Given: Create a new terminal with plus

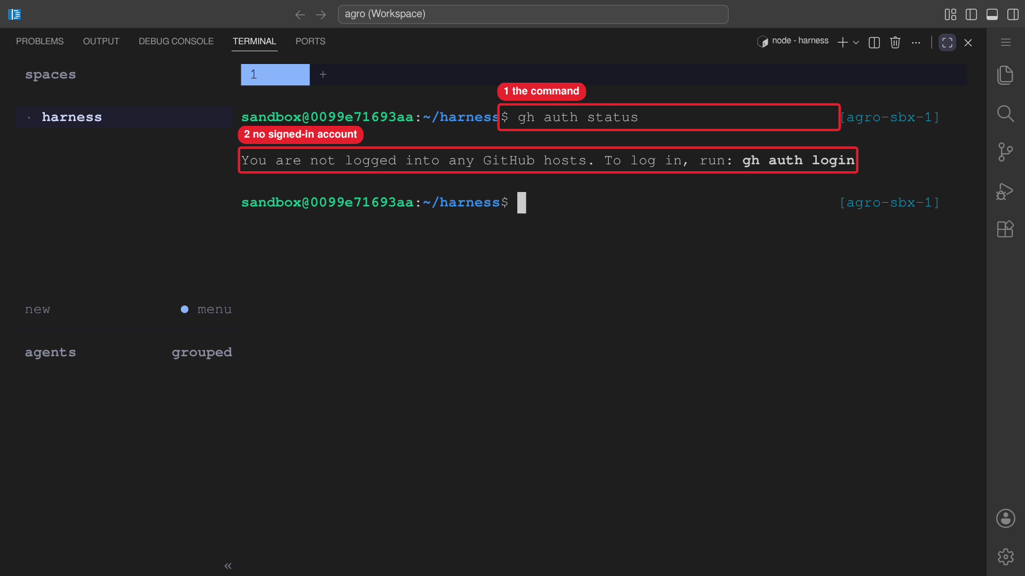Looking at the screenshot, I should tap(842, 43).
